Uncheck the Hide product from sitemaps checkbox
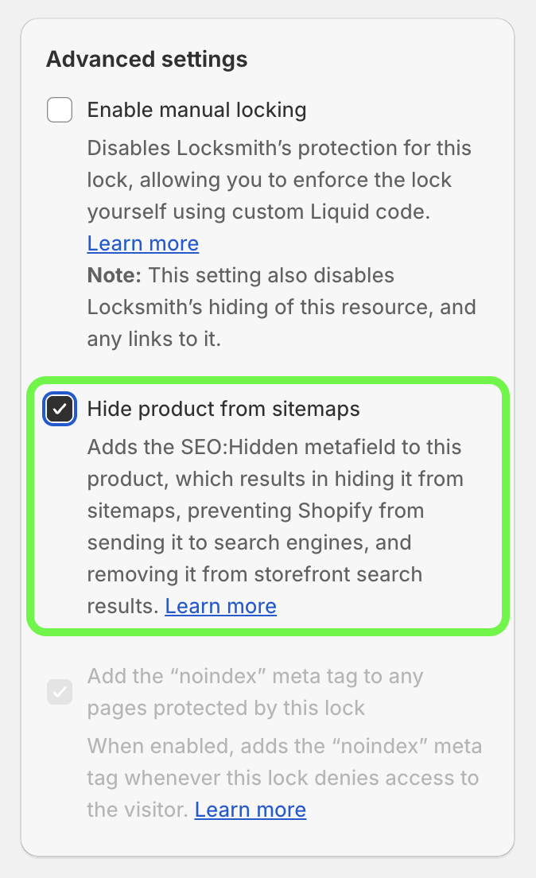536x878 pixels. tap(60, 410)
